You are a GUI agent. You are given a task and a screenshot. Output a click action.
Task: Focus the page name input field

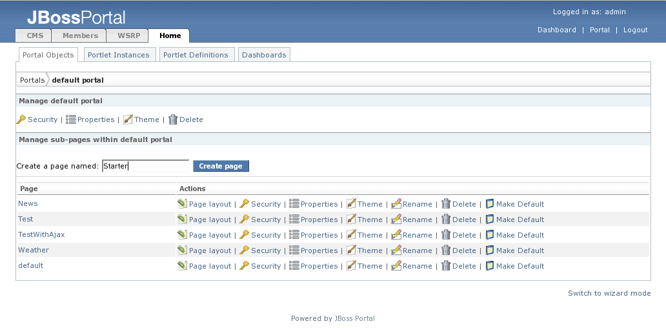[146, 166]
